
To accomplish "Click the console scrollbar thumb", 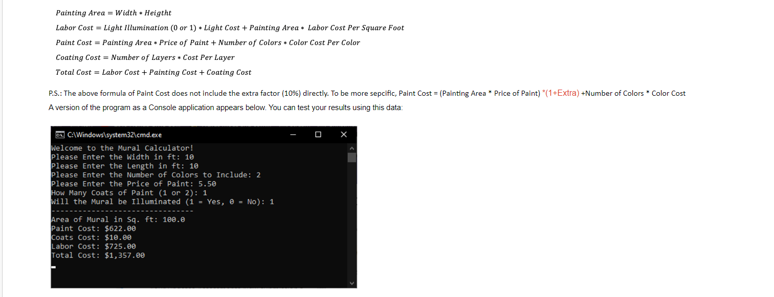I will (352, 157).
